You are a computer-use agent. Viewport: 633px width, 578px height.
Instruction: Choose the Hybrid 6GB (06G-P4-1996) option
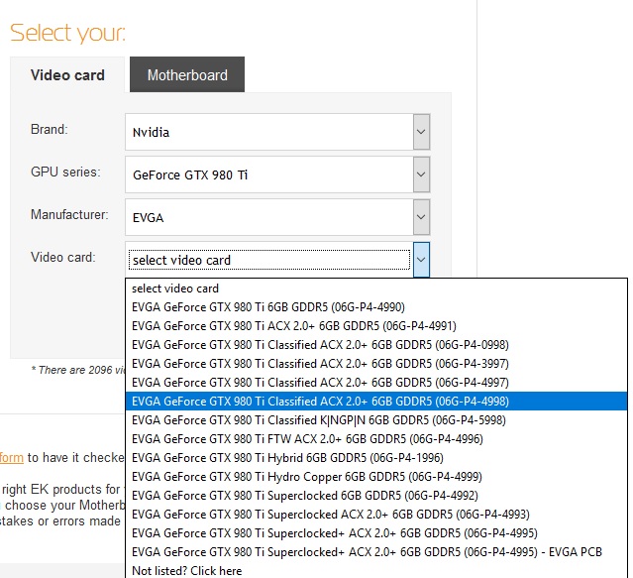click(376, 458)
